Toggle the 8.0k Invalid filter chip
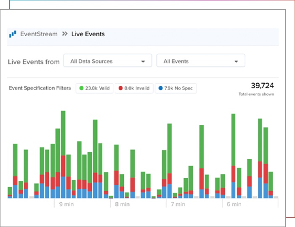This screenshot has width=295, height=227. click(x=133, y=88)
